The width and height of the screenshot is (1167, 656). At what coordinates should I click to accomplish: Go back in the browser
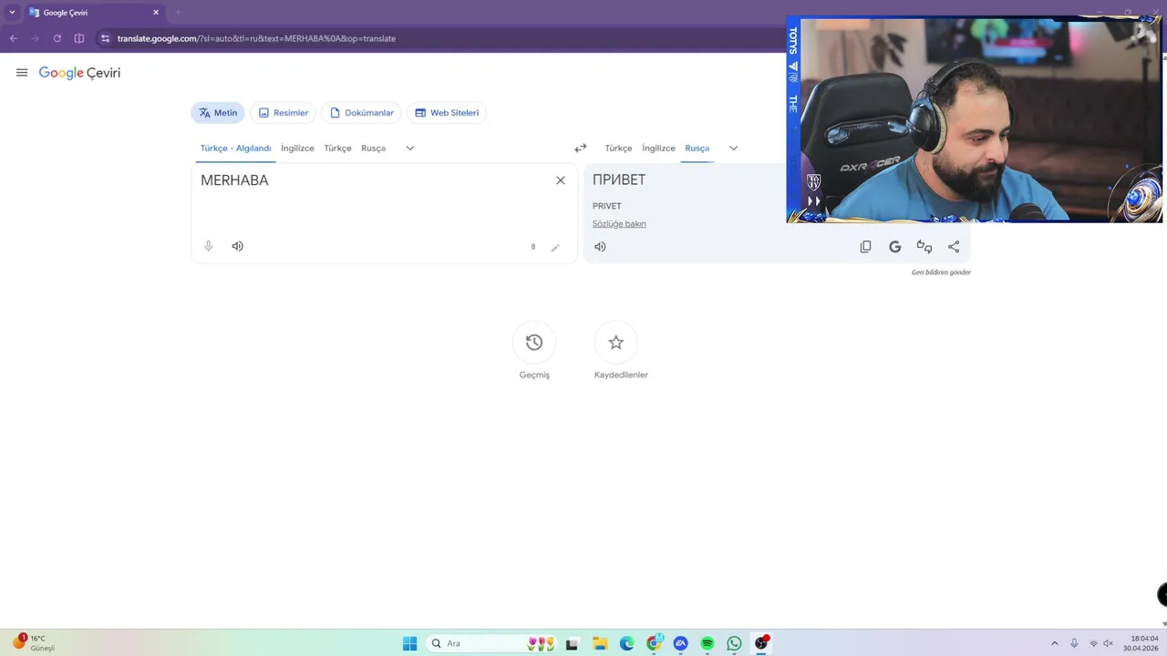[13, 38]
